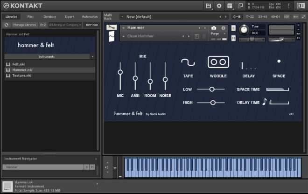The width and height of the screenshot is (308, 194).
Task: Toggle M button in Instrument Navigator
Action: (x=92, y=167)
